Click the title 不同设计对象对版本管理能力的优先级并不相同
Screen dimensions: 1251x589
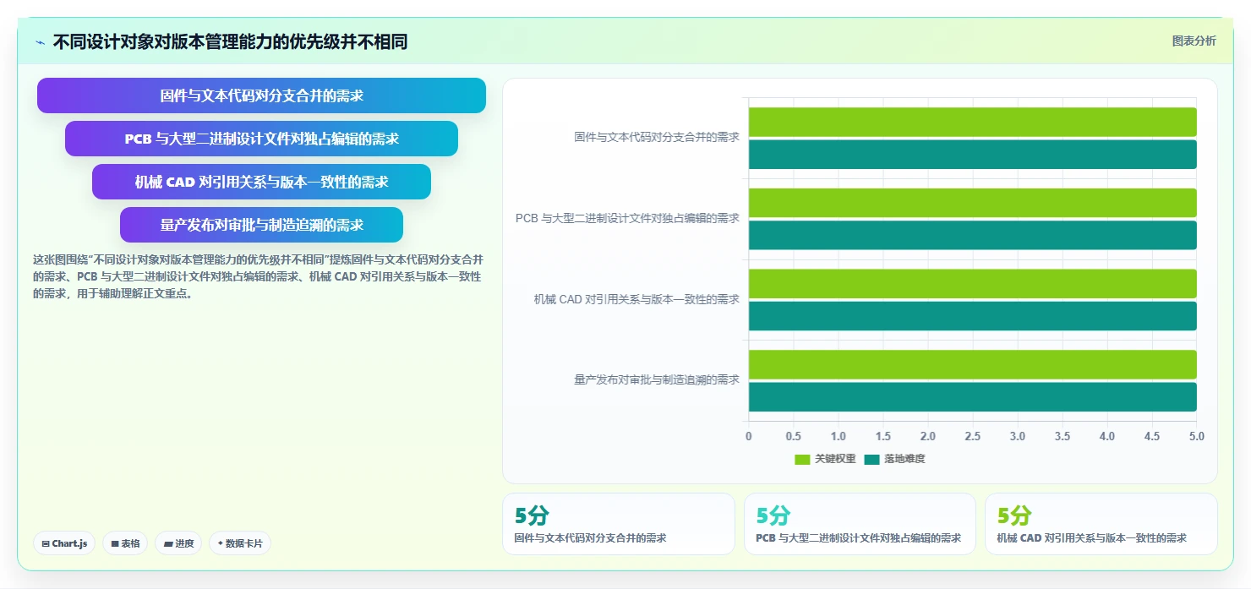(230, 41)
